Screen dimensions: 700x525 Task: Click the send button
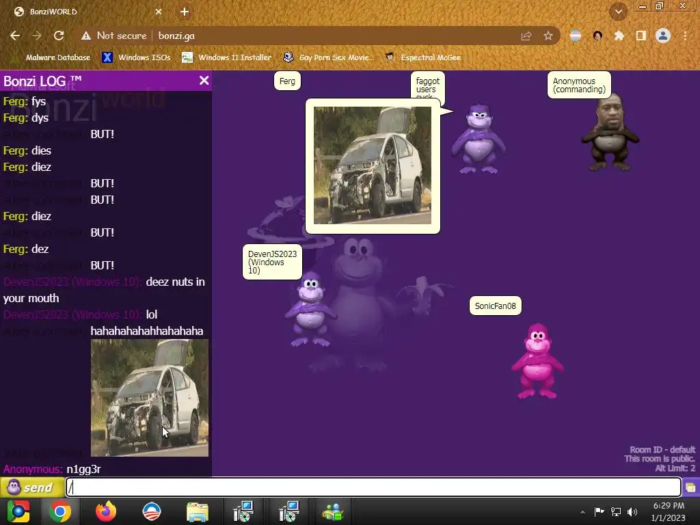tap(31, 487)
